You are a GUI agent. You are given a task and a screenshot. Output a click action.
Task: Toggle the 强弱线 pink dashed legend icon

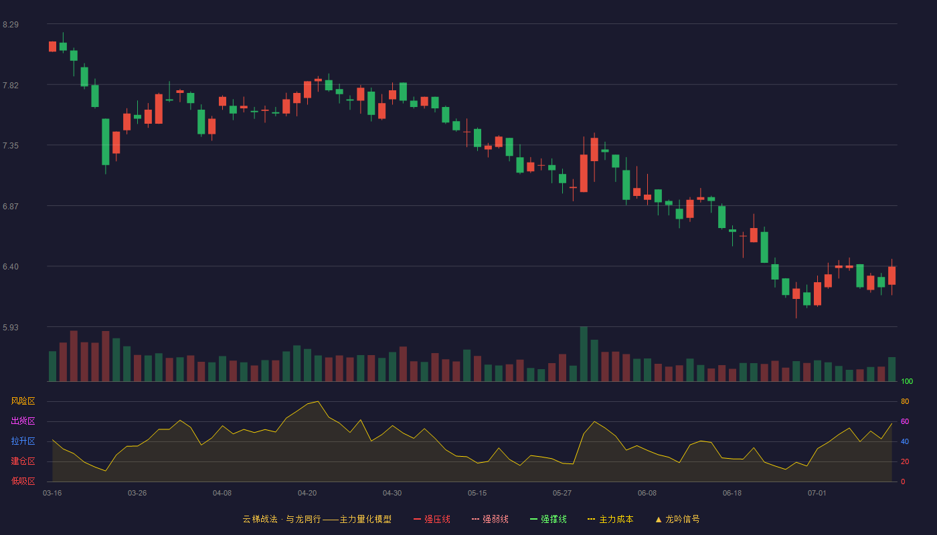point(475,519)
